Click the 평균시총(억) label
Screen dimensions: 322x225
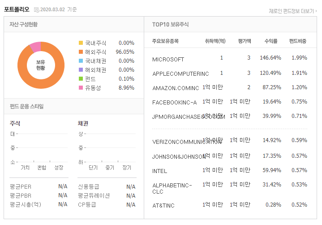(x=26, y=205)
